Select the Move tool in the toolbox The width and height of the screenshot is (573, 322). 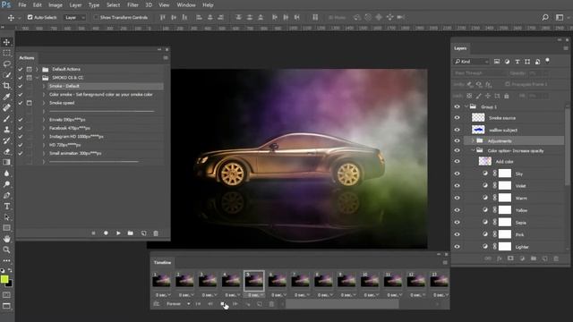pos(6,42)
